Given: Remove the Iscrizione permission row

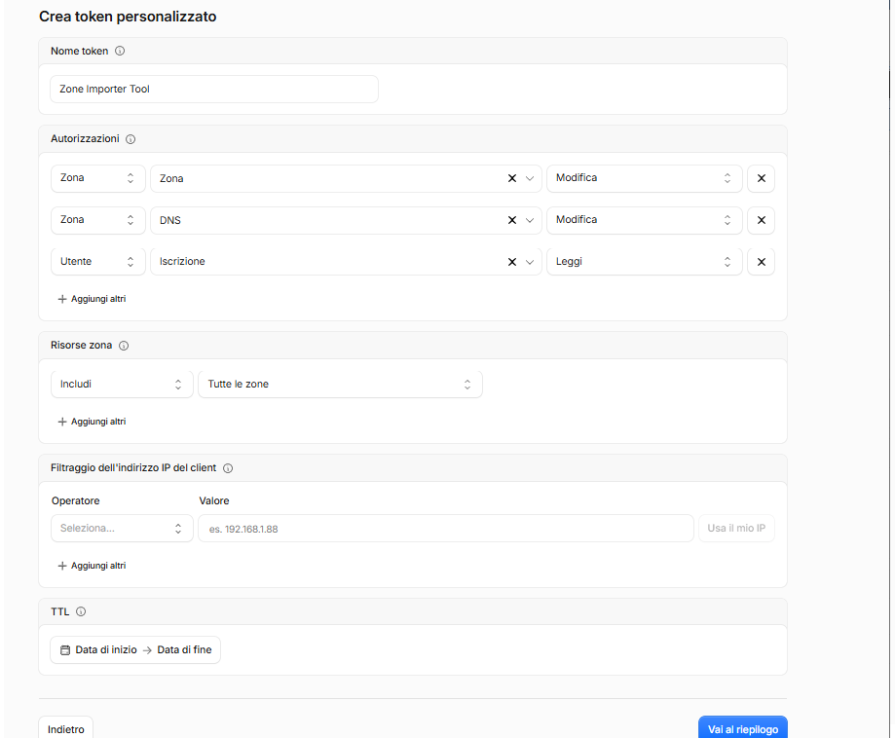Looking at the screenshot, I should 761,261.
